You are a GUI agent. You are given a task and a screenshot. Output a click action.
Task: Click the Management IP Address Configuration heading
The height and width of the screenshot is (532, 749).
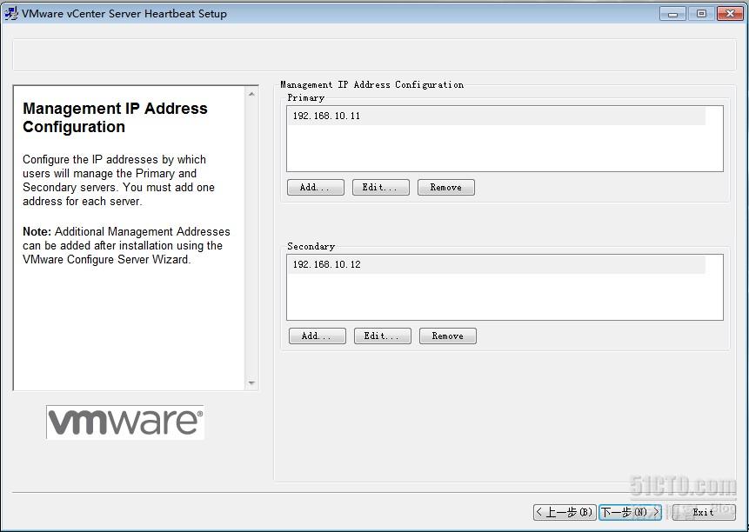pyautogui.click(x=115, y=118)
